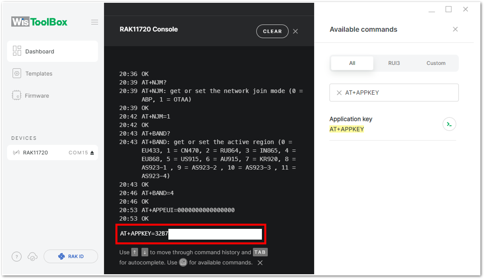Click the Templates icon in sidebar
Image resolution: width=484 pixels, height=279 pixels.
point(17,74)
